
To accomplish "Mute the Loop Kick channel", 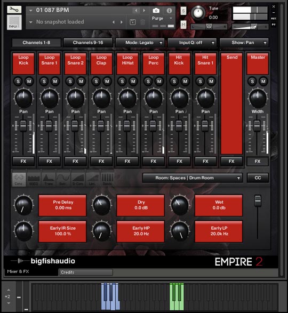I will point(29,82).
